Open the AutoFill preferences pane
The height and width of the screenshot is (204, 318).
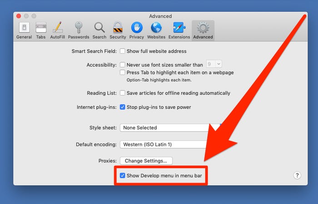pyautogui.click(x=58, y=30)
